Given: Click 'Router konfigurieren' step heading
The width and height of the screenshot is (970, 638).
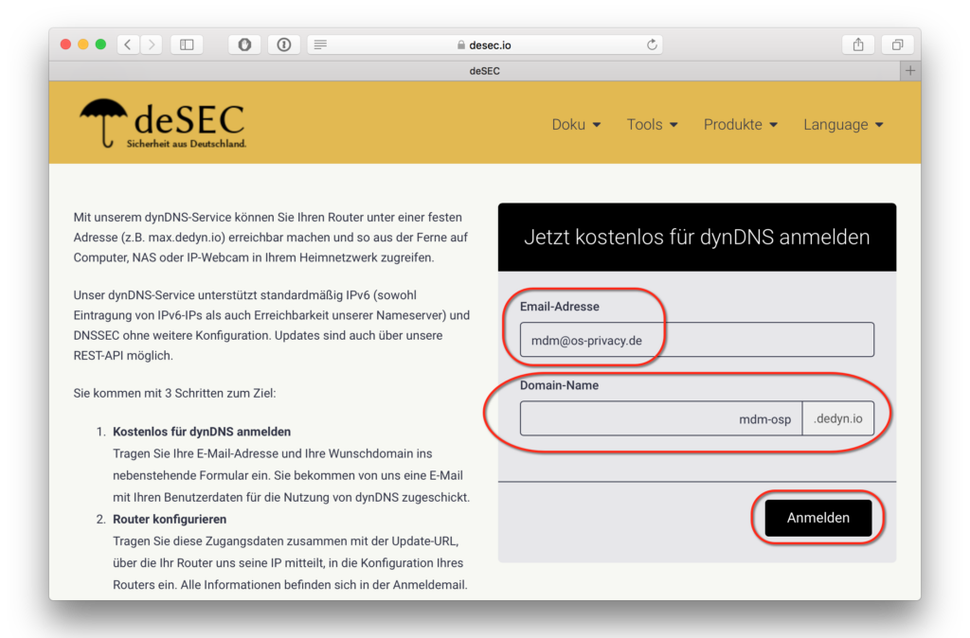Looking at the screenshot, I should [x=170, y=520].
